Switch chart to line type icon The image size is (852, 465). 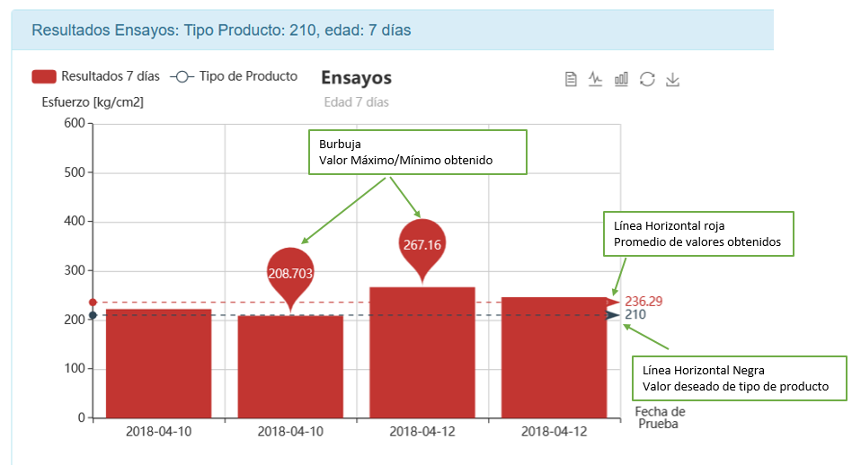coord(595,79)
